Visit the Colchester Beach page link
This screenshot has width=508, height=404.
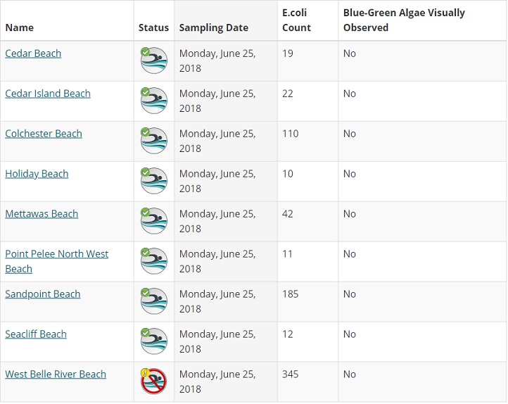[x=44, y=134]
